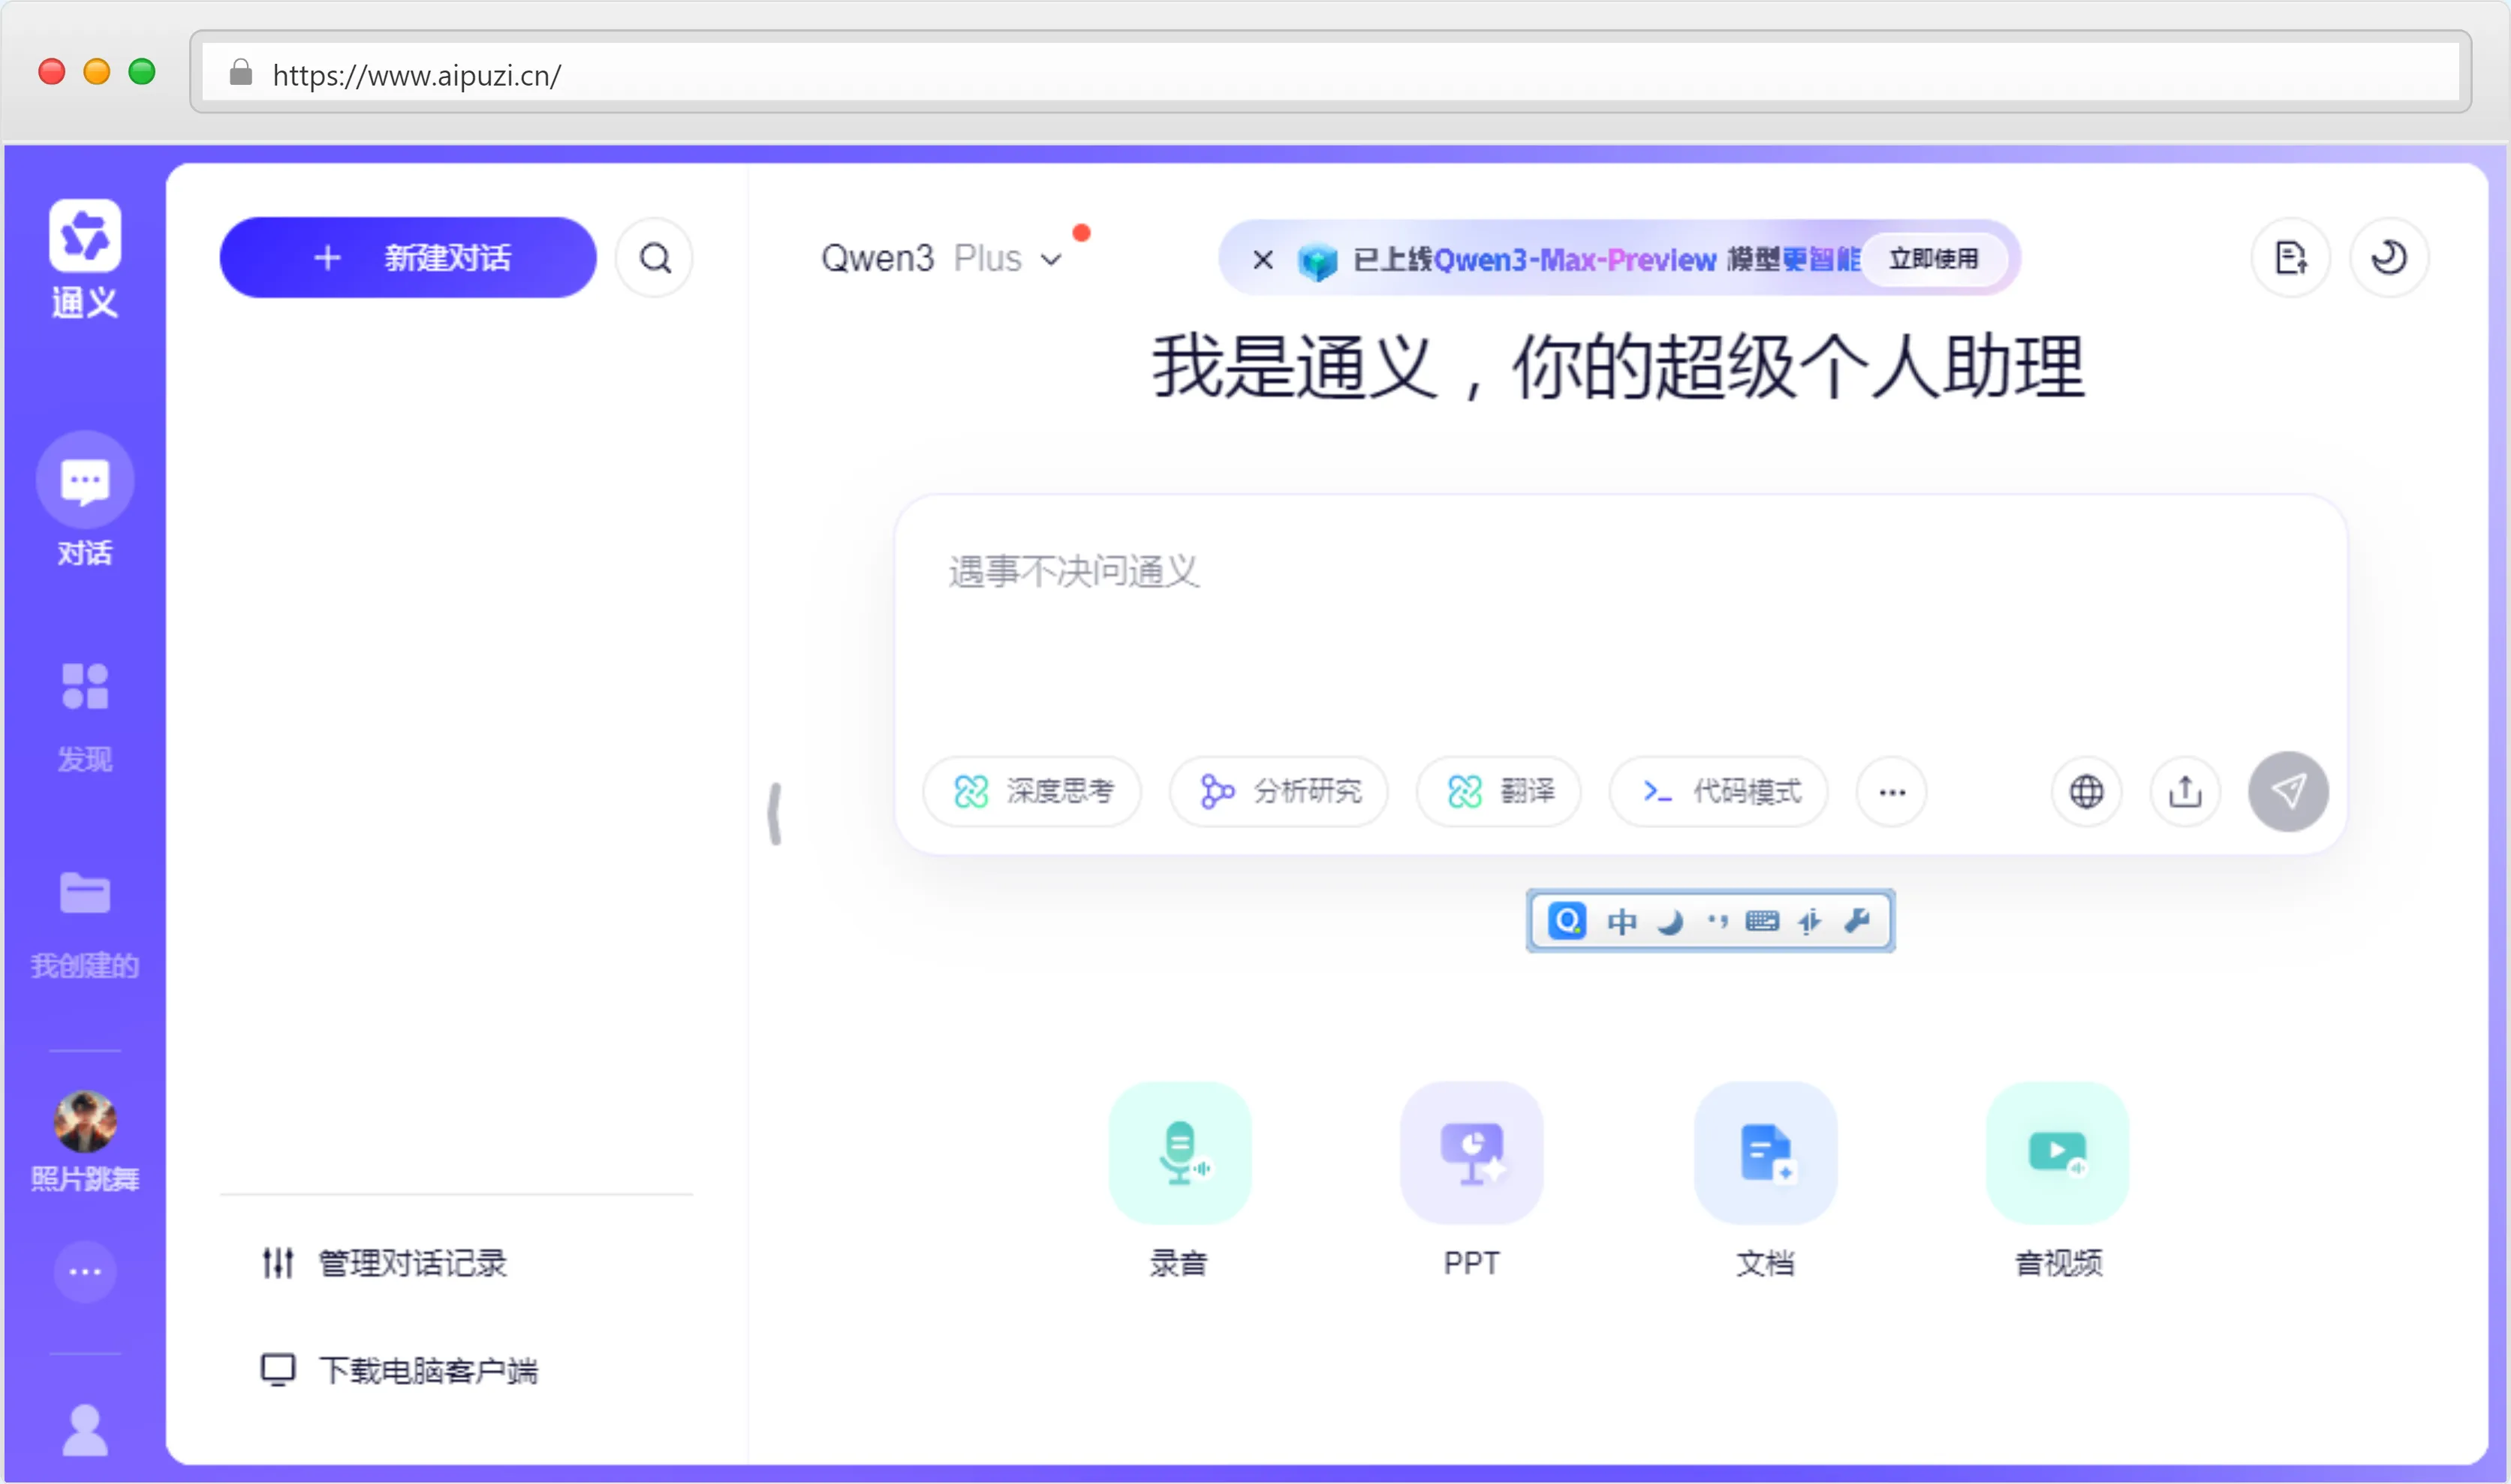The image size is (2511, 1484).
Task: Click IME voice input icon
Action: tap(1809, 921)
